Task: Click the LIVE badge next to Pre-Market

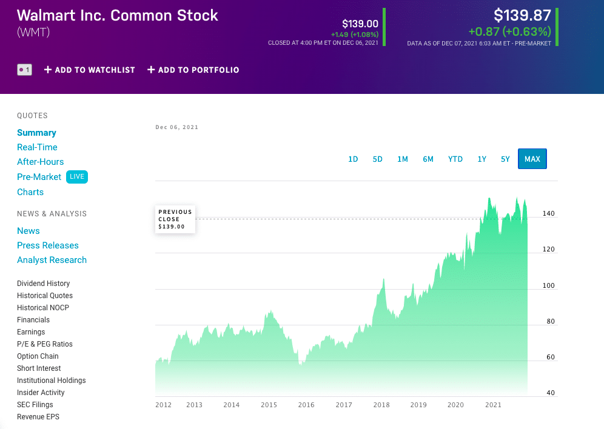Action: click(x=77, y=176)
